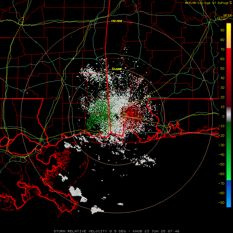Pick the blue colorbar segment below -70

click(x=229, y=193)
